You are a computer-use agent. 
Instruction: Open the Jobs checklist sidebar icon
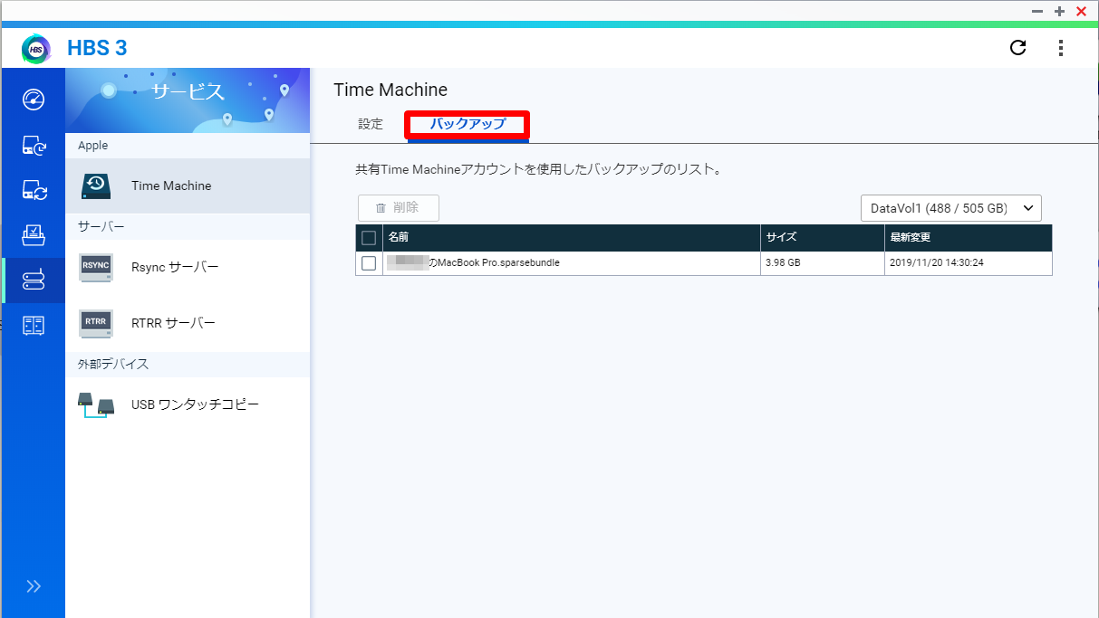34,235
